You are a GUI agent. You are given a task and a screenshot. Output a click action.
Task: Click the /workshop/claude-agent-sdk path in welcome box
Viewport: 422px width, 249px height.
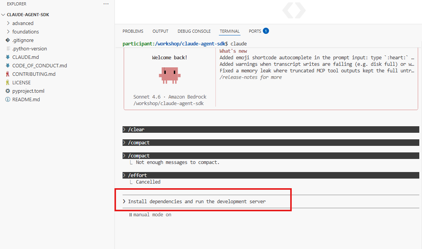[x=168, y=104]
